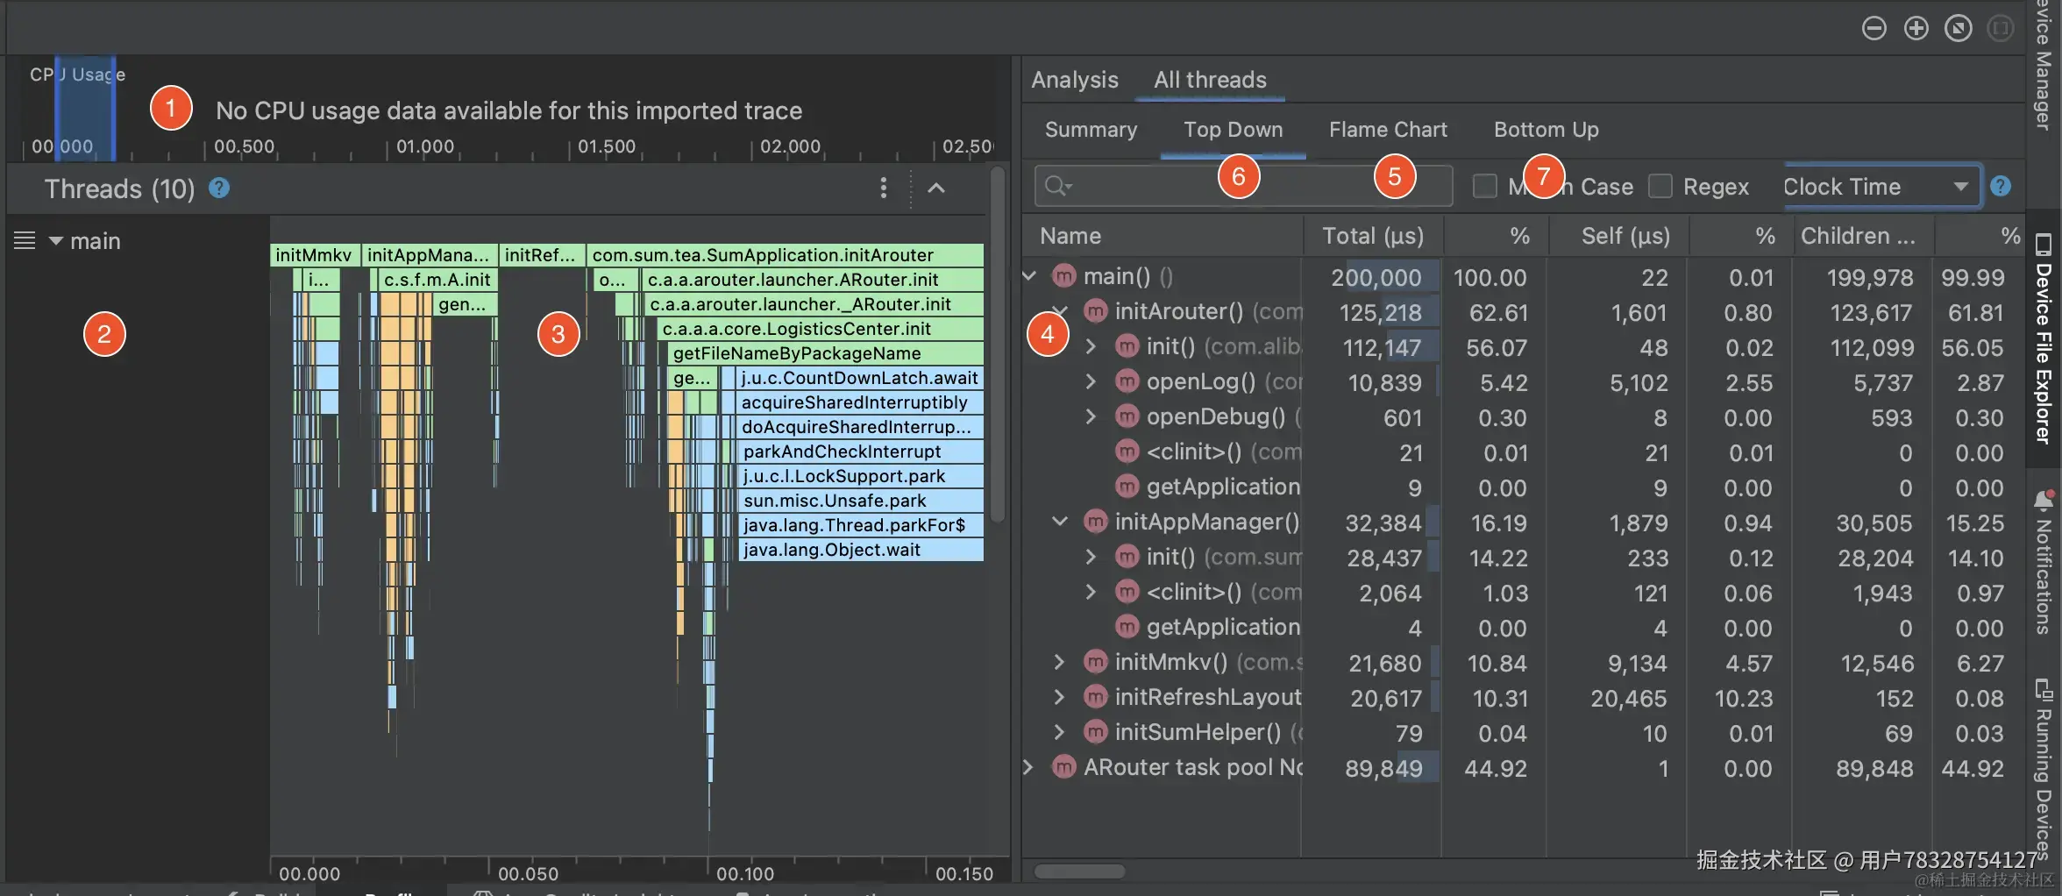Select the All threads tab

(x=1210, y=80)
